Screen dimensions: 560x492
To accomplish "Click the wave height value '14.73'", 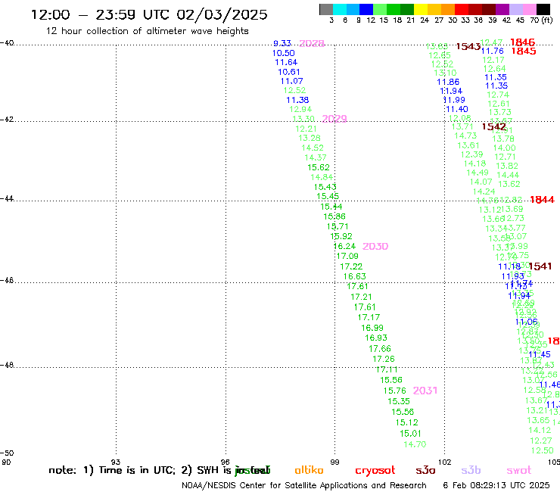I will (x=465, y=135).
